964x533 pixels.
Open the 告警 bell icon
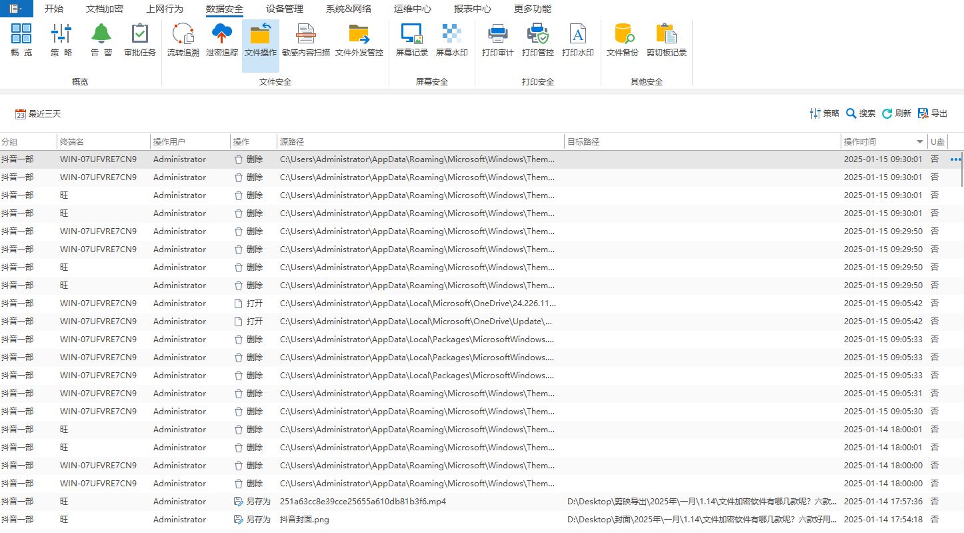coord(101,39)
